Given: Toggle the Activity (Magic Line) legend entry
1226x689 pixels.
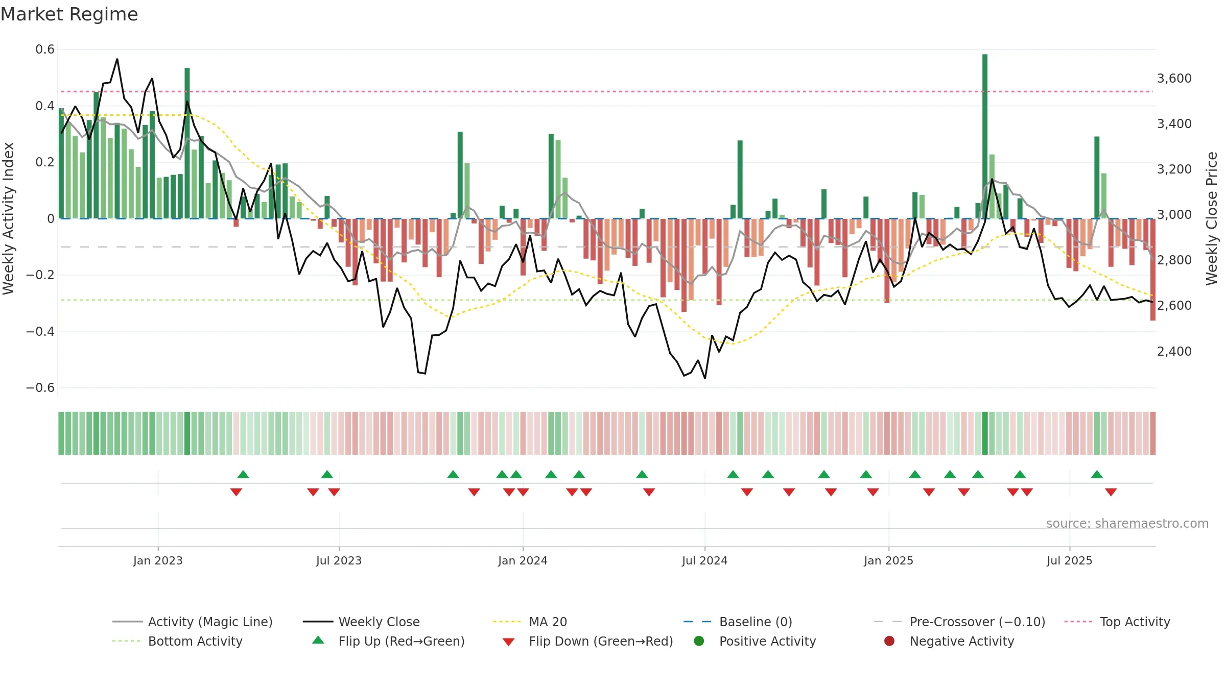Looking at the screenshot, I should click(x=193, y=622).
